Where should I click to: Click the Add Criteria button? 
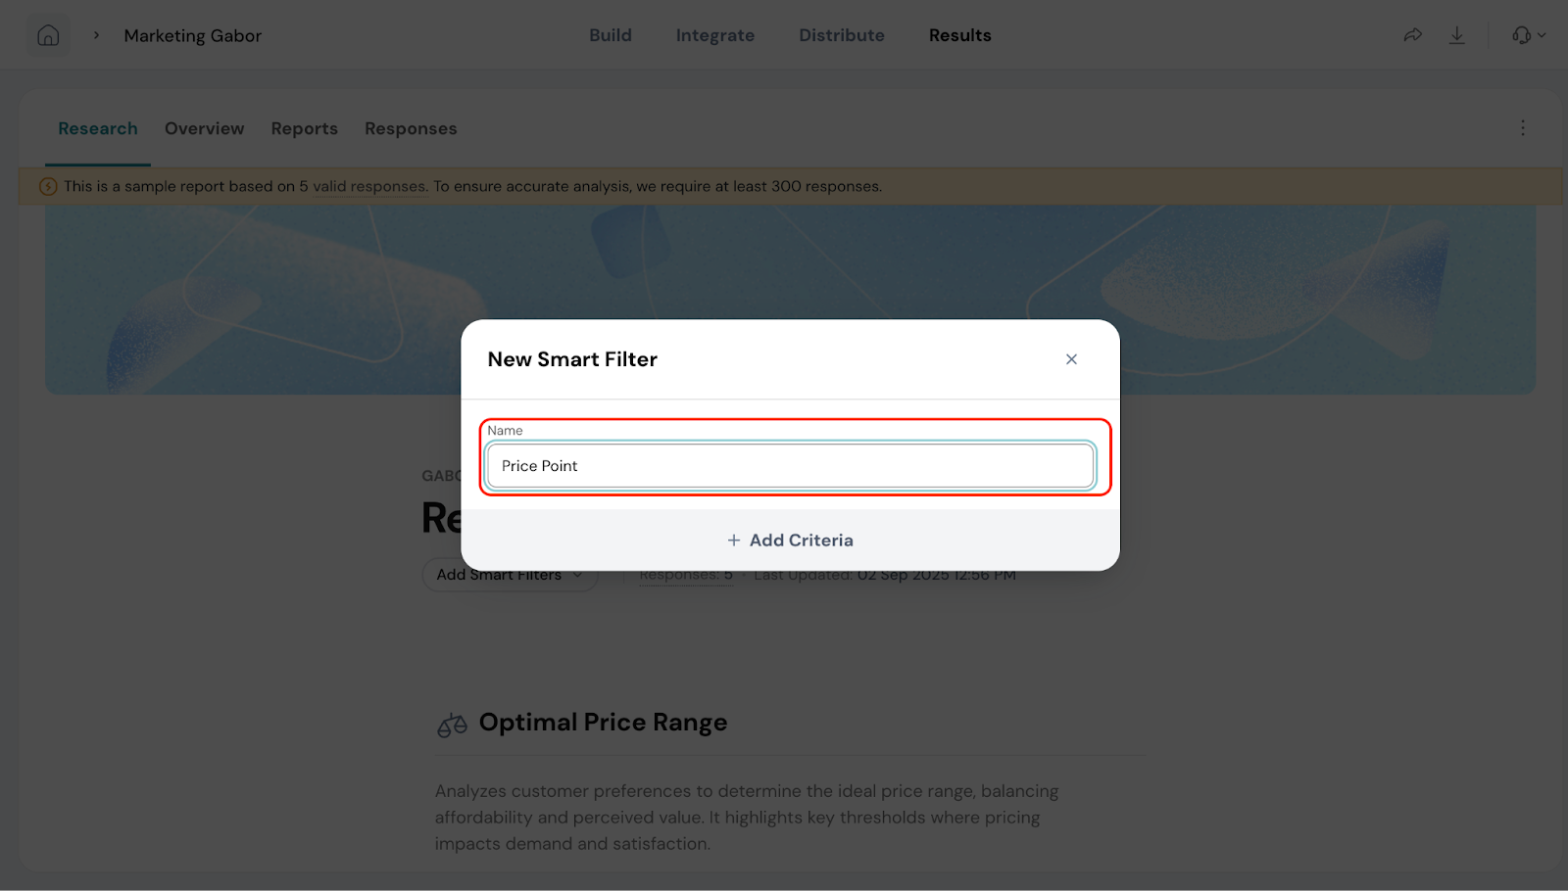pyautogui.click(x=790, y=540)
